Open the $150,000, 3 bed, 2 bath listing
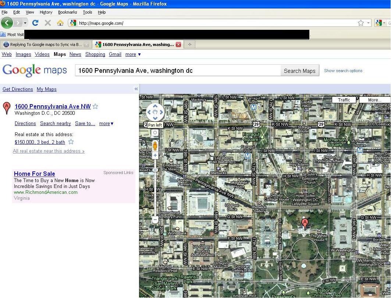The image size is (391, 298). [x=40, y=142]
